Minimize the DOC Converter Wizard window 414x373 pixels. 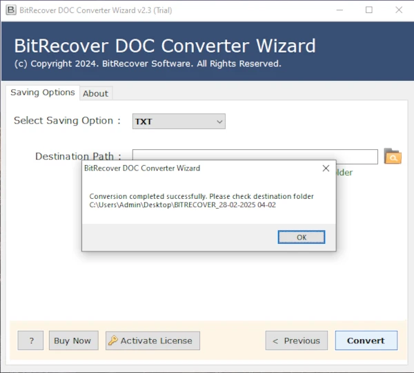click(339, 10)
